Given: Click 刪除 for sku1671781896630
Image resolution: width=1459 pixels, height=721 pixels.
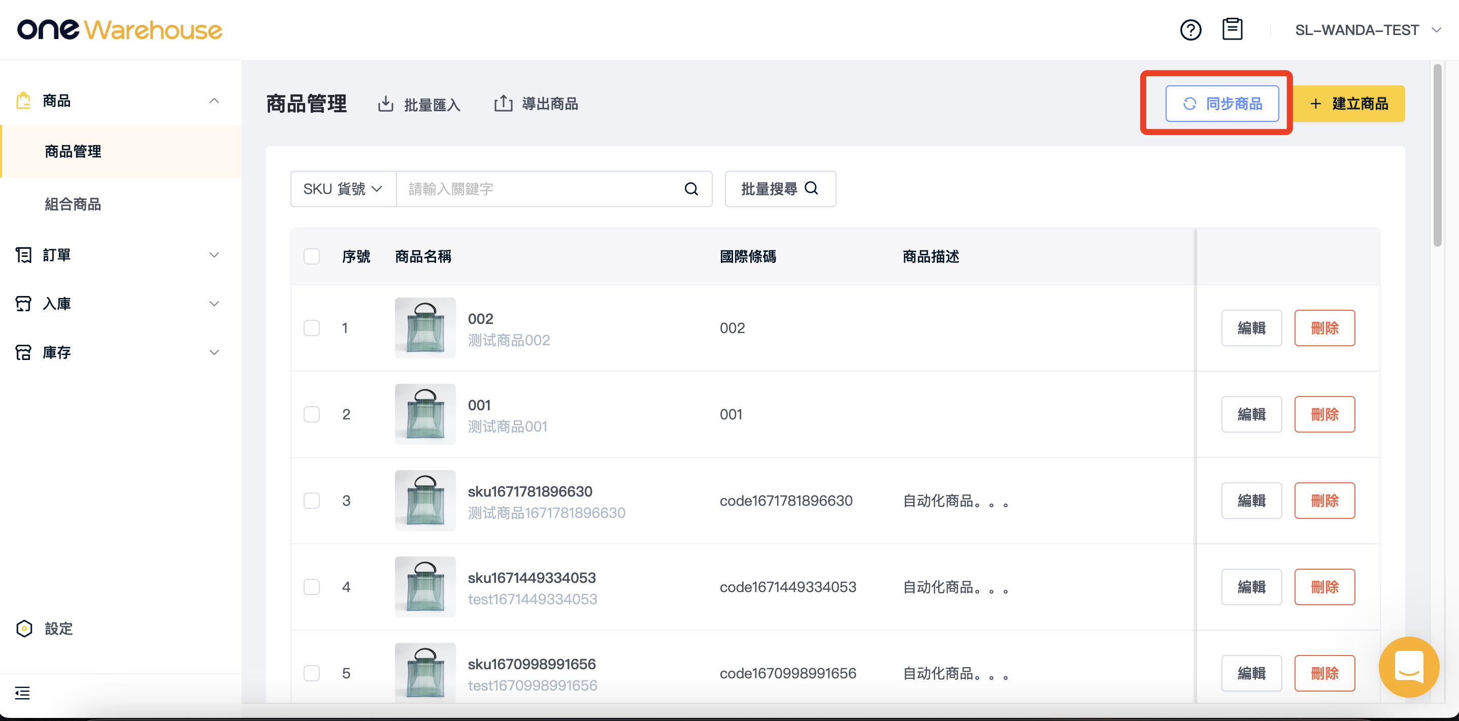Looking at the screenshot, I should click(x=1325, y=501).
